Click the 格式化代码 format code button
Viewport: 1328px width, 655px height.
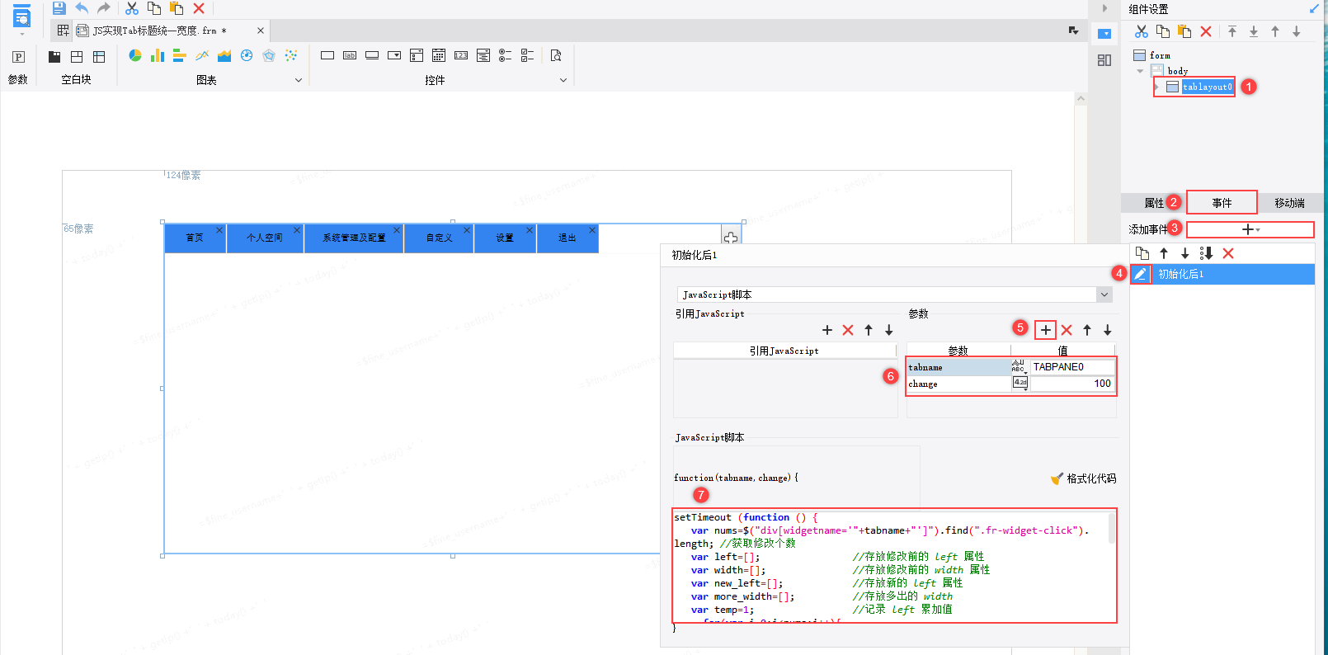[1083, 478]
